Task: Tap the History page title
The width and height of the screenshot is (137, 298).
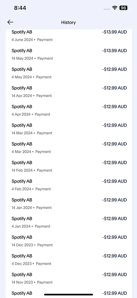Action: click(x=68, y=22)
